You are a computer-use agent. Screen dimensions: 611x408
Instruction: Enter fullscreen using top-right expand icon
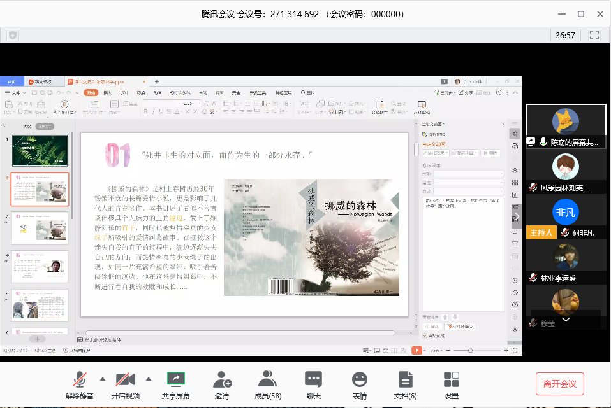[594, 35]
